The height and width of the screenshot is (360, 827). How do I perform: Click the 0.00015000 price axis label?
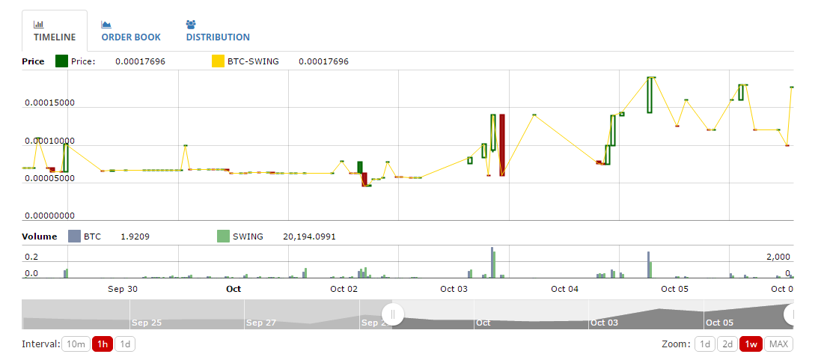[x=49, y=103]
